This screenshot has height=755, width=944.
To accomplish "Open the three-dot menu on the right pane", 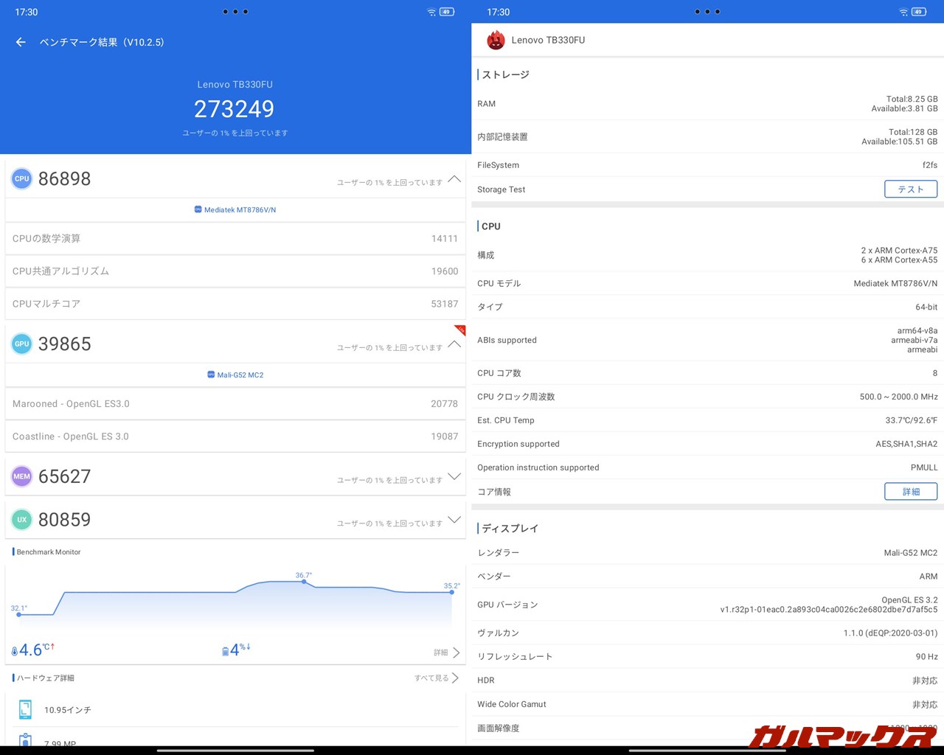I will click(707, 12).
